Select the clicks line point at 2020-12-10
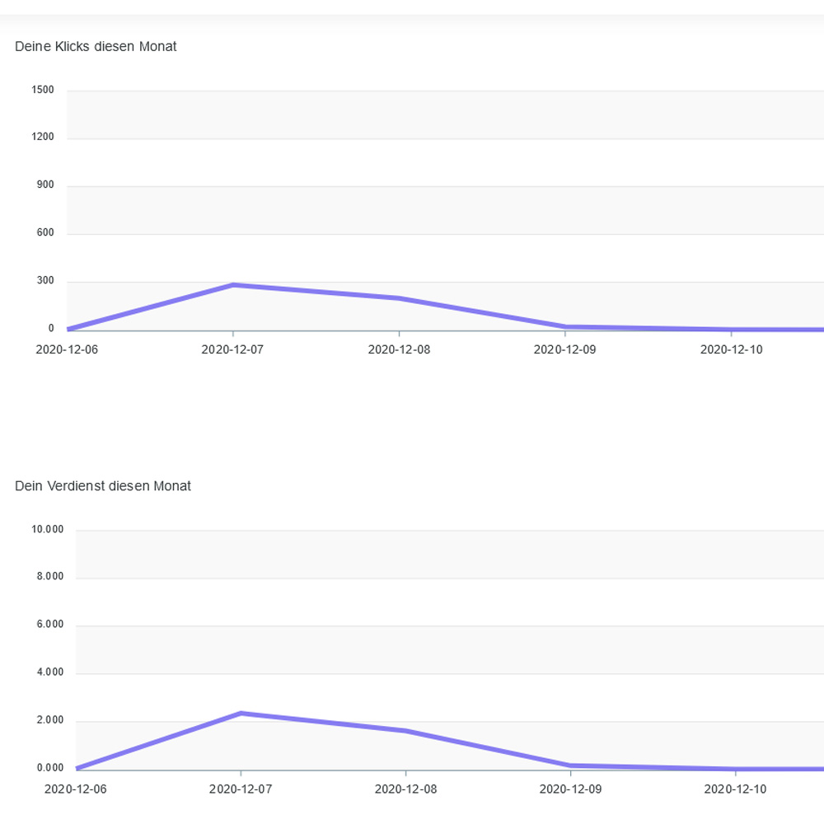Screen dimensions: 824x824 point(732,330)
